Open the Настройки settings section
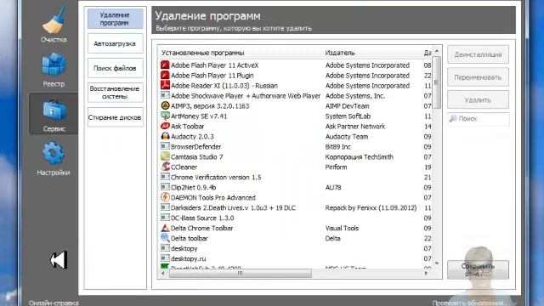The height and width of the screenshot is (306, 544). point(54,158)
